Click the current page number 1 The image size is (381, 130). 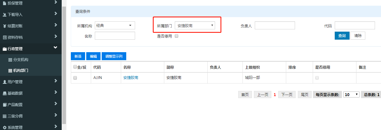(275, 95)
